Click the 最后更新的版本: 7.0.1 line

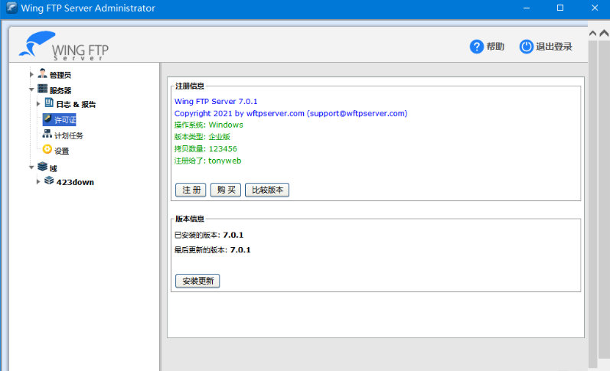click(213, 250)
